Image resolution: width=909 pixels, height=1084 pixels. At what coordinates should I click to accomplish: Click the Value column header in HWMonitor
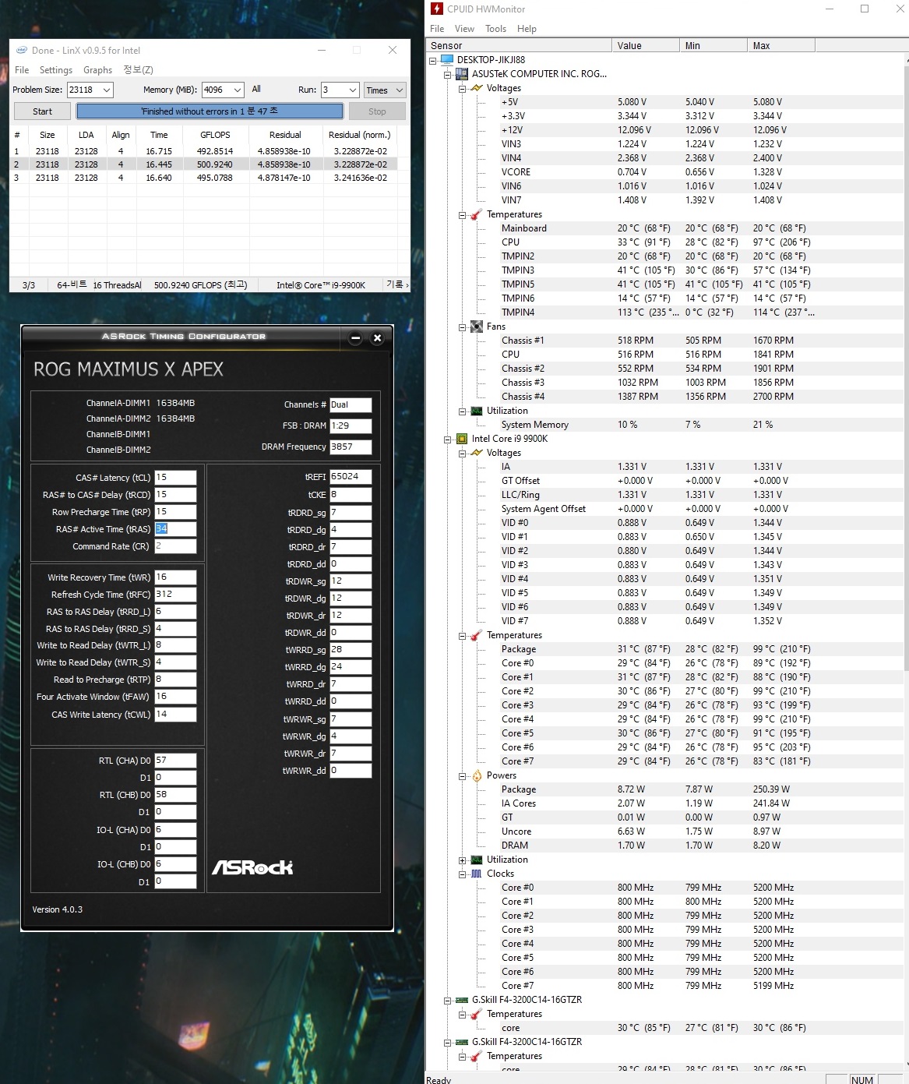click(645, 45)
